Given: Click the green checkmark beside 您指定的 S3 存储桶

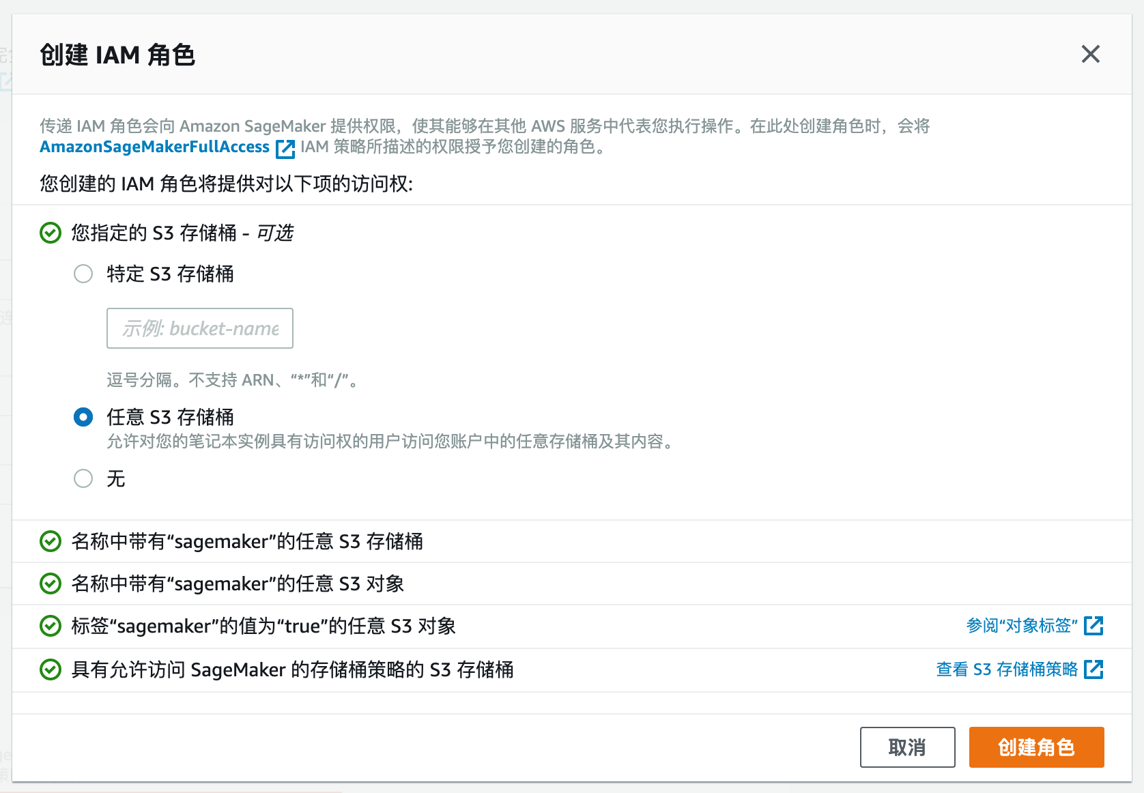Looking at the screenshot, I should (x=51, y=233).
